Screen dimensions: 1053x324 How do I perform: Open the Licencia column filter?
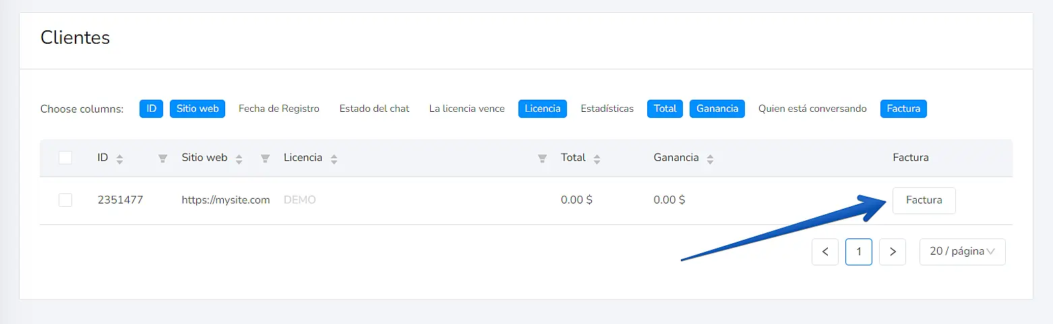pos(542,159)
